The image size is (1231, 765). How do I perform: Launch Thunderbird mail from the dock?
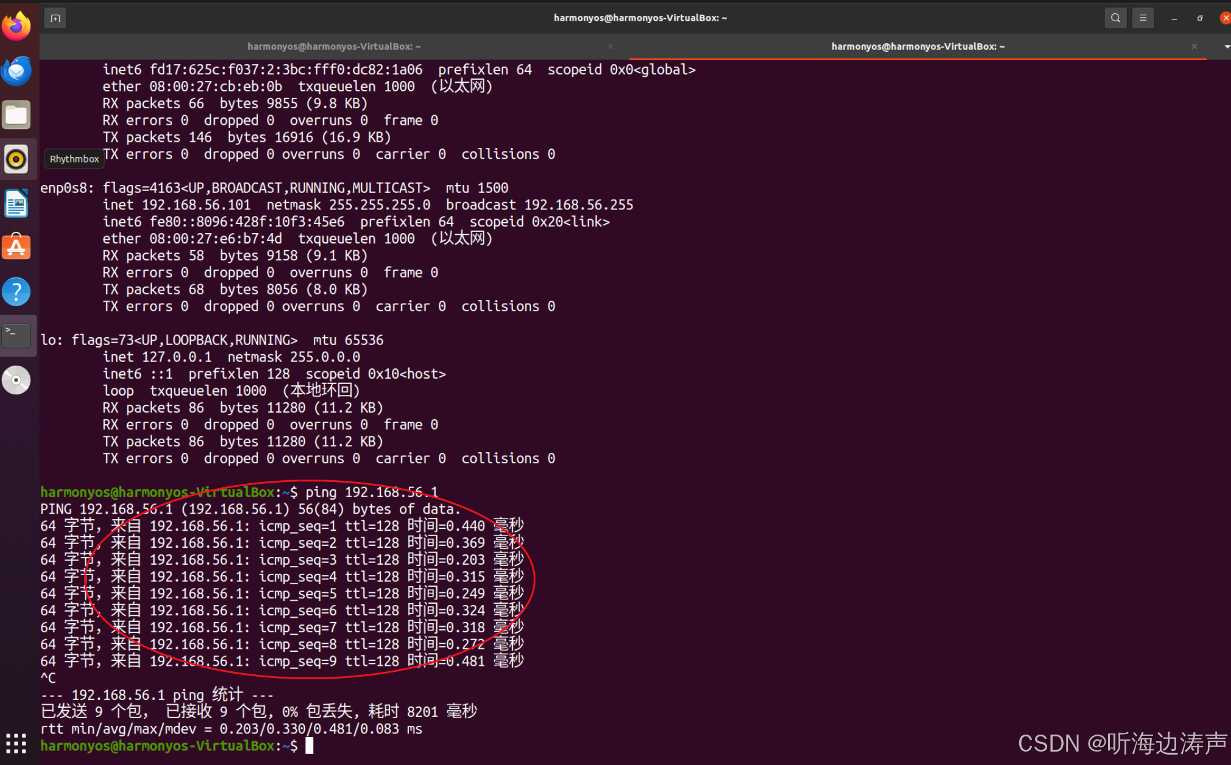coord(16,71)
